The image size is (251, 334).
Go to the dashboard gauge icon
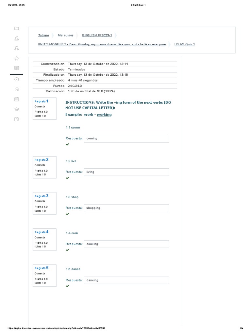click(x=17, y=79)
